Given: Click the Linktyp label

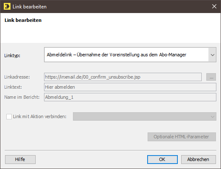Looking at the screenshot, I should point(12,55).
